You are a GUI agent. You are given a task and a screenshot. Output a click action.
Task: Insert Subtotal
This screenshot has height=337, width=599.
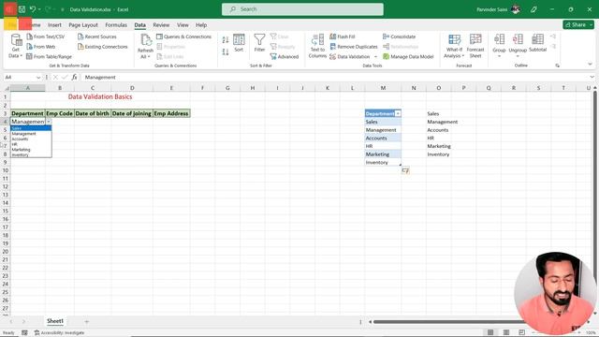point(537,43)
